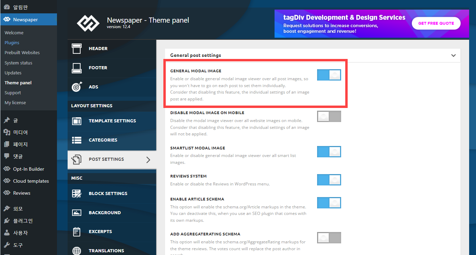The image size is (476, 255).
Task: Click the GENERAL MODAL IMAGE label
Action: click(x=196, y=71)
